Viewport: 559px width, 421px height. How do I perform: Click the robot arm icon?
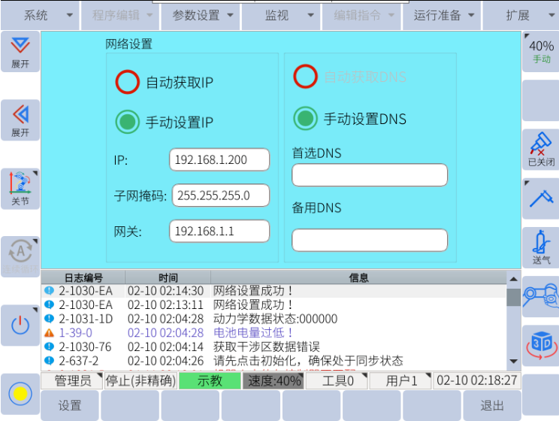coord(541,295)
